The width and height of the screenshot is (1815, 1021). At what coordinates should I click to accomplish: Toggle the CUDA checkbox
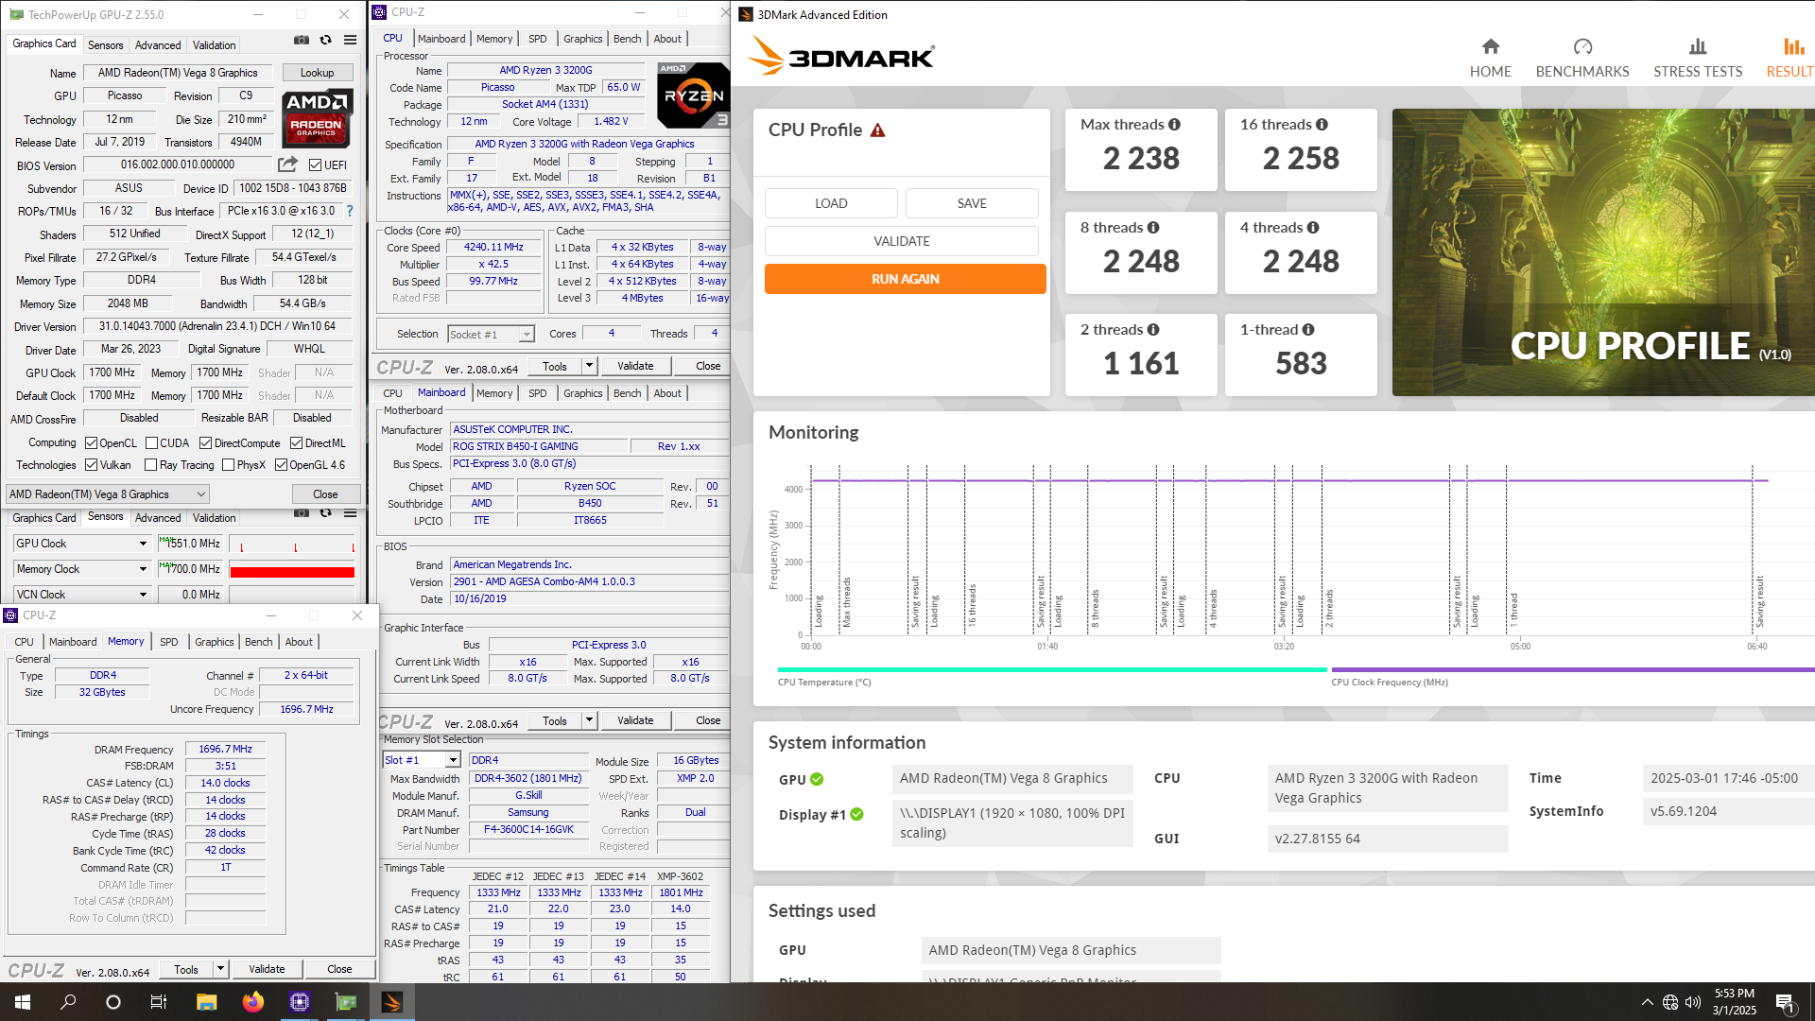[x=151, y=443]
